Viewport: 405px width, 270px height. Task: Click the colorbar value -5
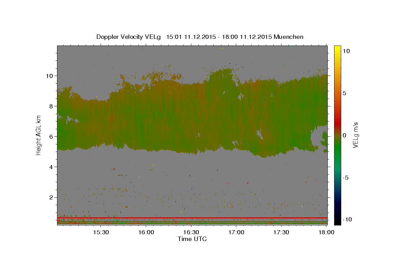point(346,178)
